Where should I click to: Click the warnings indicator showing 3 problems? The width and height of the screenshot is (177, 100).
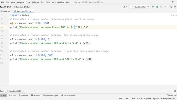tap(172, 15)
